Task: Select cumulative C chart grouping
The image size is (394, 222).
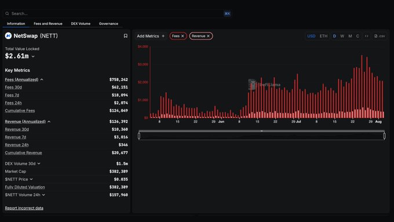Action: [x=357, y=36]
